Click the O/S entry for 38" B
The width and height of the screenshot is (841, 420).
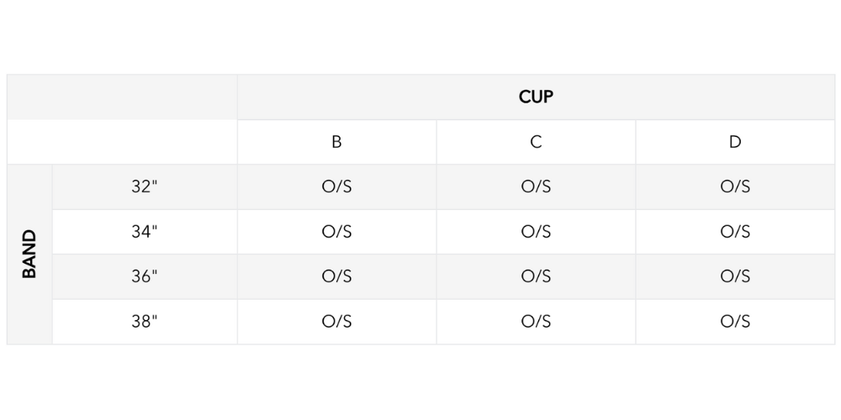click(336, 322)
